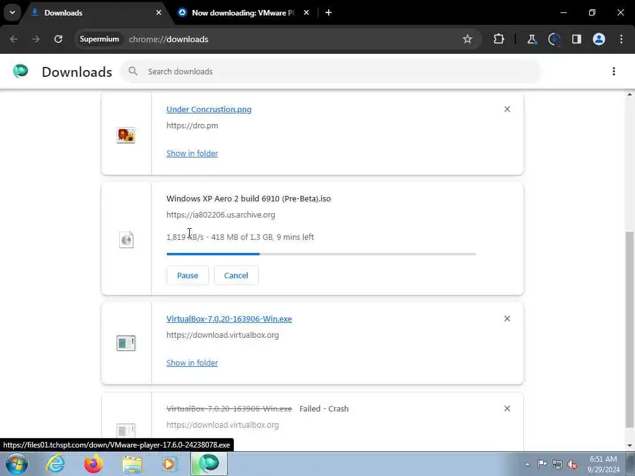Click the page scrollbar down arrow
The height and width of the screenshot is (476, 635).
(x=629, y=446)
